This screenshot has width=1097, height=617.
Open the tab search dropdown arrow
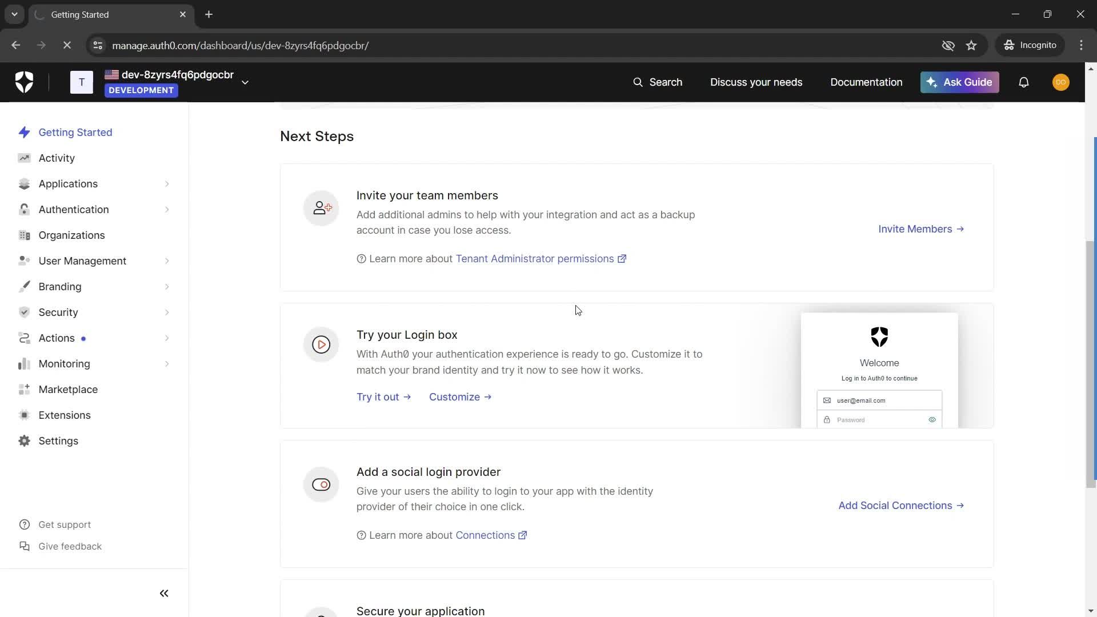click(x=14, y=14)
